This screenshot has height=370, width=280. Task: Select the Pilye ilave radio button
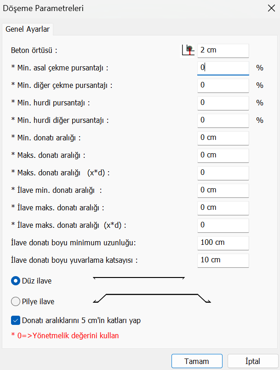[x=16, y=302]
